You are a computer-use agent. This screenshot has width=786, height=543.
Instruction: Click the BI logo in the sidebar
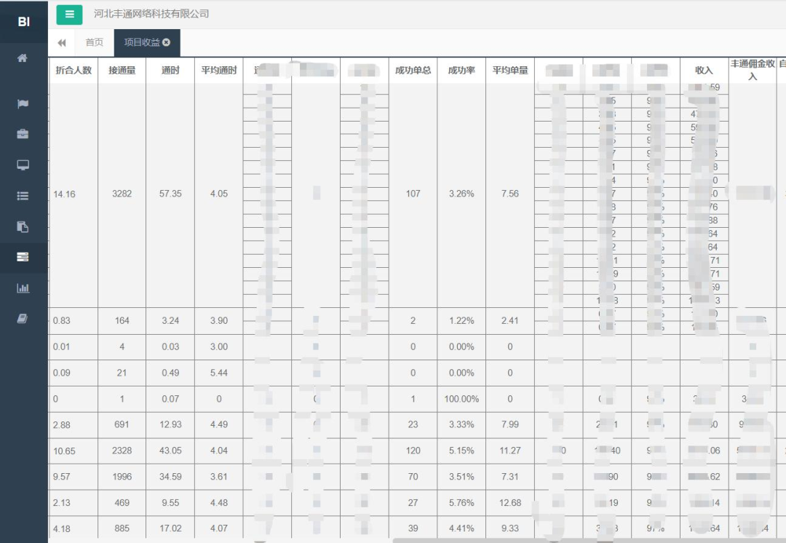(x=23, y=22)
